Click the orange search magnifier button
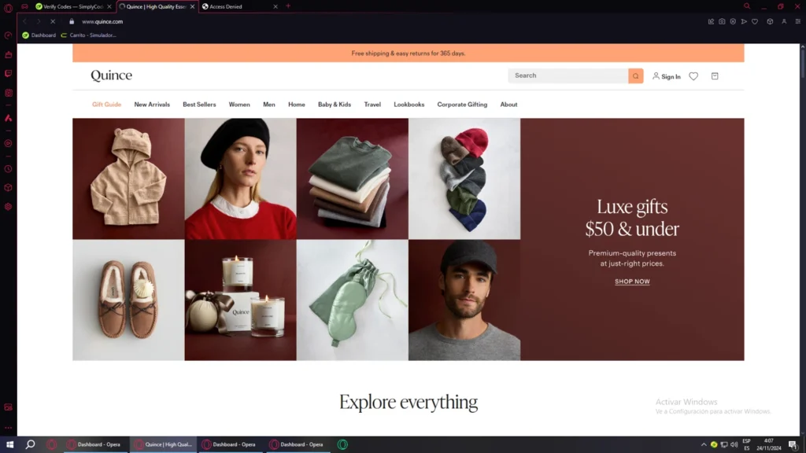Viewport: 806px width, 453px height. pyautogui.click(x=635, y=76)
